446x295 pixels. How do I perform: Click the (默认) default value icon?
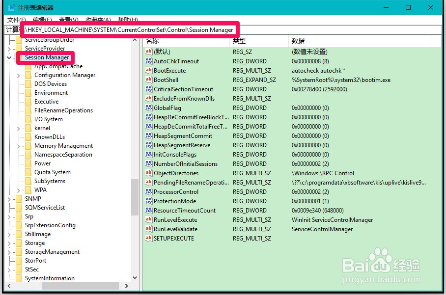click(x=147, y=52)
